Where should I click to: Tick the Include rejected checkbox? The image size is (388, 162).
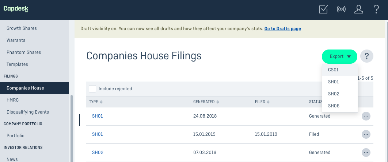coord(92,89)
